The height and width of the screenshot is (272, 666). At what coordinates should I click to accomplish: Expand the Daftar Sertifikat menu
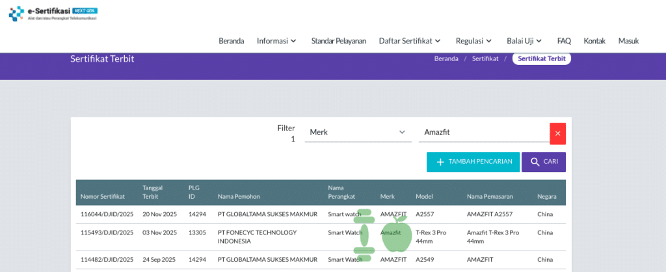410,41
